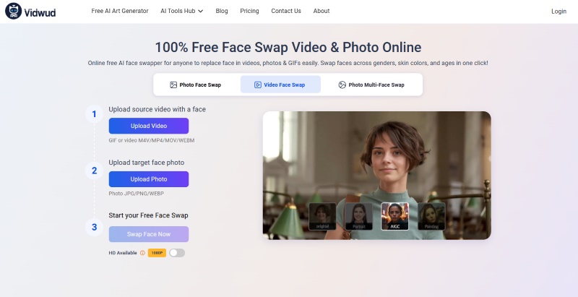
Task: Switch to the Photo Face Swap tab
Action: [195, 85]
